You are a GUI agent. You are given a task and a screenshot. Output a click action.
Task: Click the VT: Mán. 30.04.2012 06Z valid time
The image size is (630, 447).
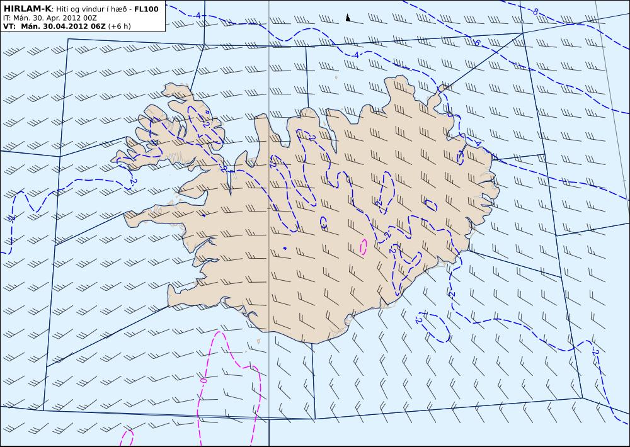(54, 26)
